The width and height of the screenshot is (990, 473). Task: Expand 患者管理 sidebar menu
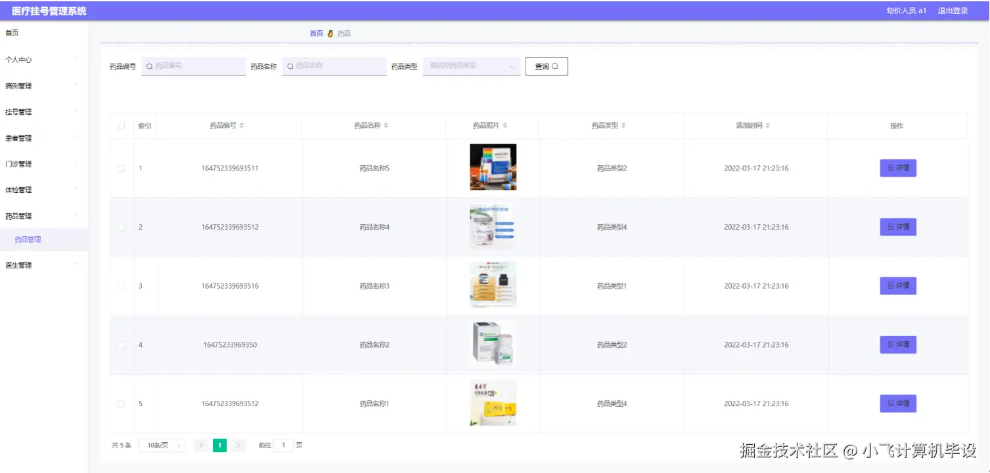click(x=43, y=138)
